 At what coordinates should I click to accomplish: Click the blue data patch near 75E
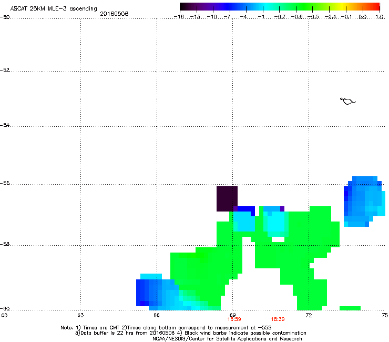[364, 202]
